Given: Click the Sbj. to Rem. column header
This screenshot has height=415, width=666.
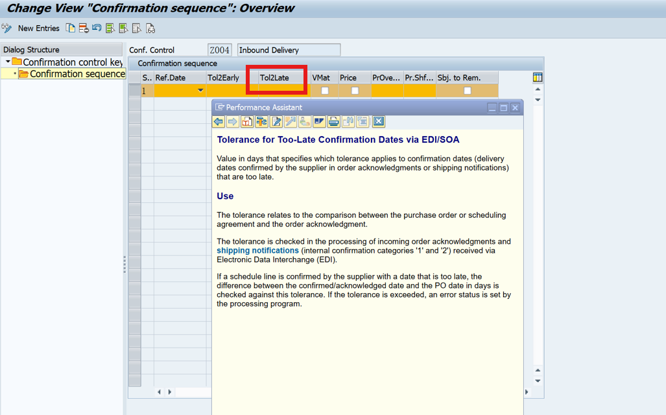Looking at the screenshot, I should (x=467, y=78).
